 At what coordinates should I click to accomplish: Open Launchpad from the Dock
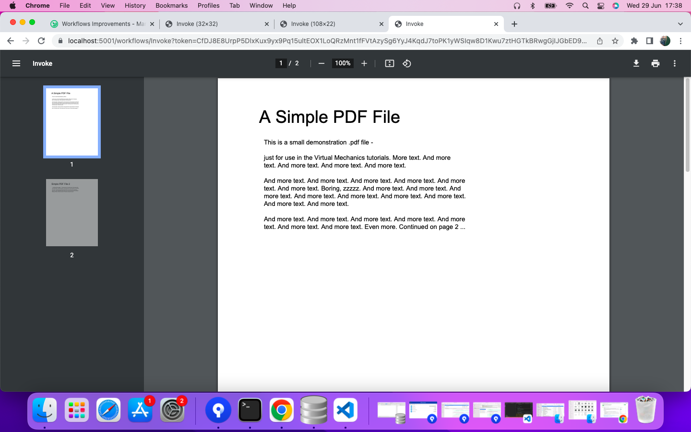click(76, 410)
